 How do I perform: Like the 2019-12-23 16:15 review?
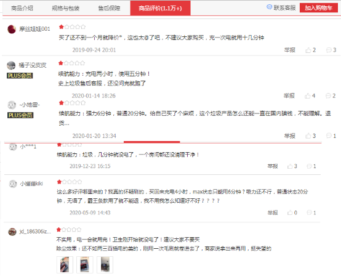[292, 166]
